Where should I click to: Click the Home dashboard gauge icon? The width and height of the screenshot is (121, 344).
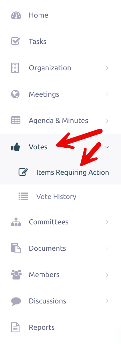(x=16, y=15)
